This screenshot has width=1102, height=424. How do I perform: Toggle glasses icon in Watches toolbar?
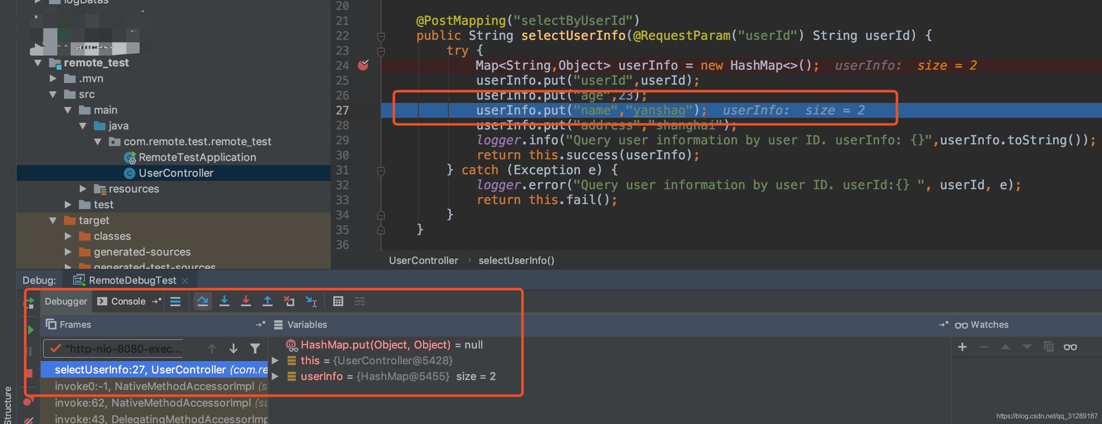tap(1072, 347)
